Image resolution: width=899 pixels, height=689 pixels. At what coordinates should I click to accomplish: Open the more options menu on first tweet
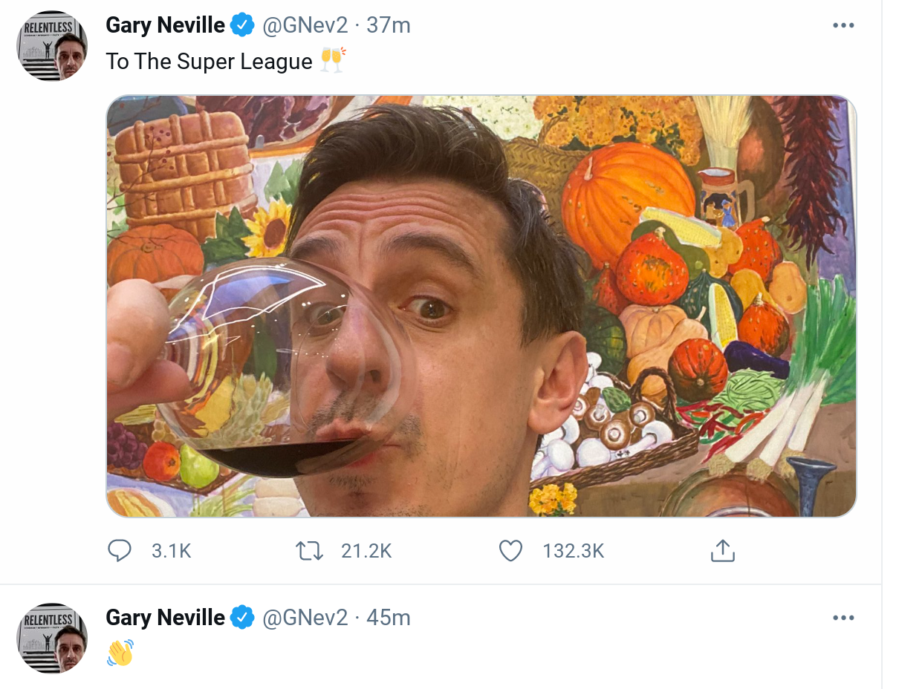pyautogui.click(x=843, y=25)
